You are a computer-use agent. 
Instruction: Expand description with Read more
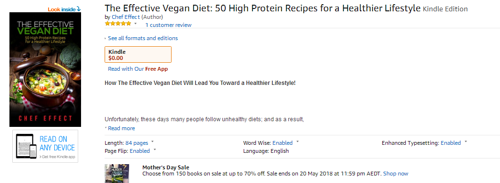pos(121,128)
